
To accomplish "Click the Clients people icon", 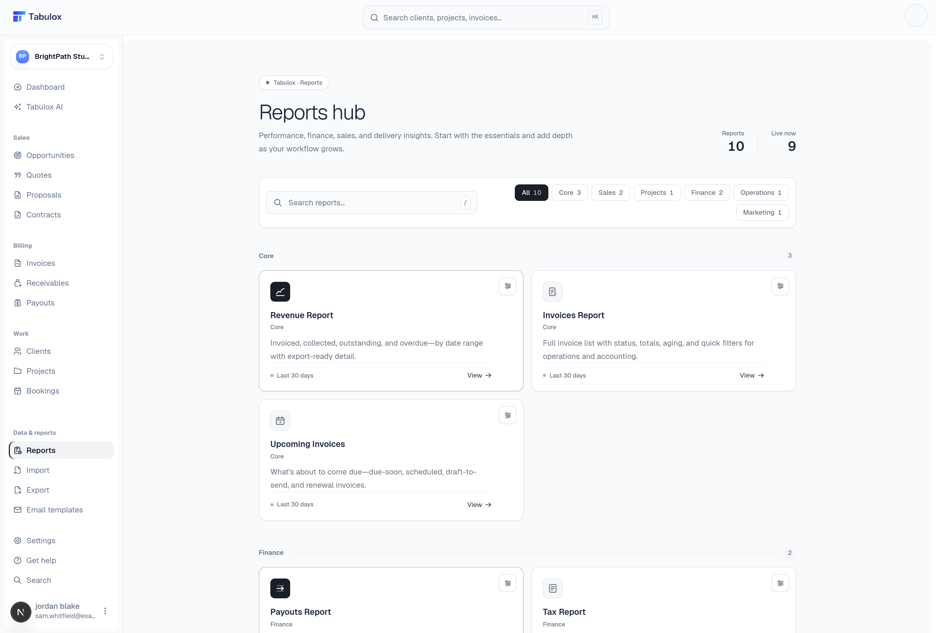I will coord(17,351).
